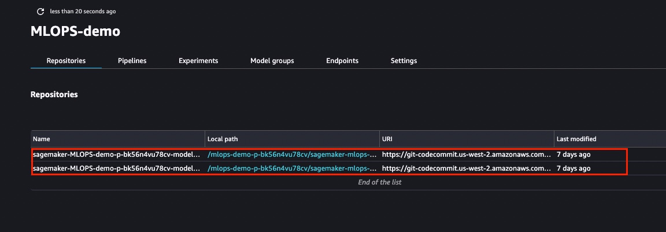Image resolution: width=666 pixels, height=232 pixels.
Task: Switch to the Repositories tab
Action: pos(66,61)
